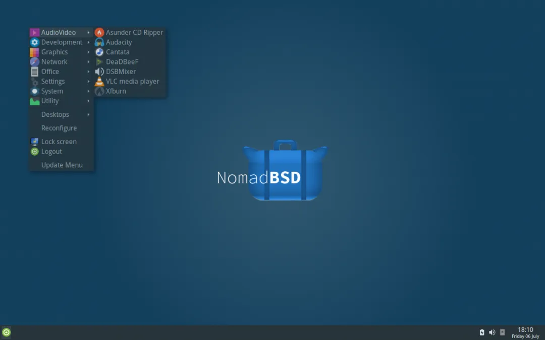The width and height of the screenshot is (545, 340).
Task: Expand the Office submenu arrow
Action: click(88, 72)
